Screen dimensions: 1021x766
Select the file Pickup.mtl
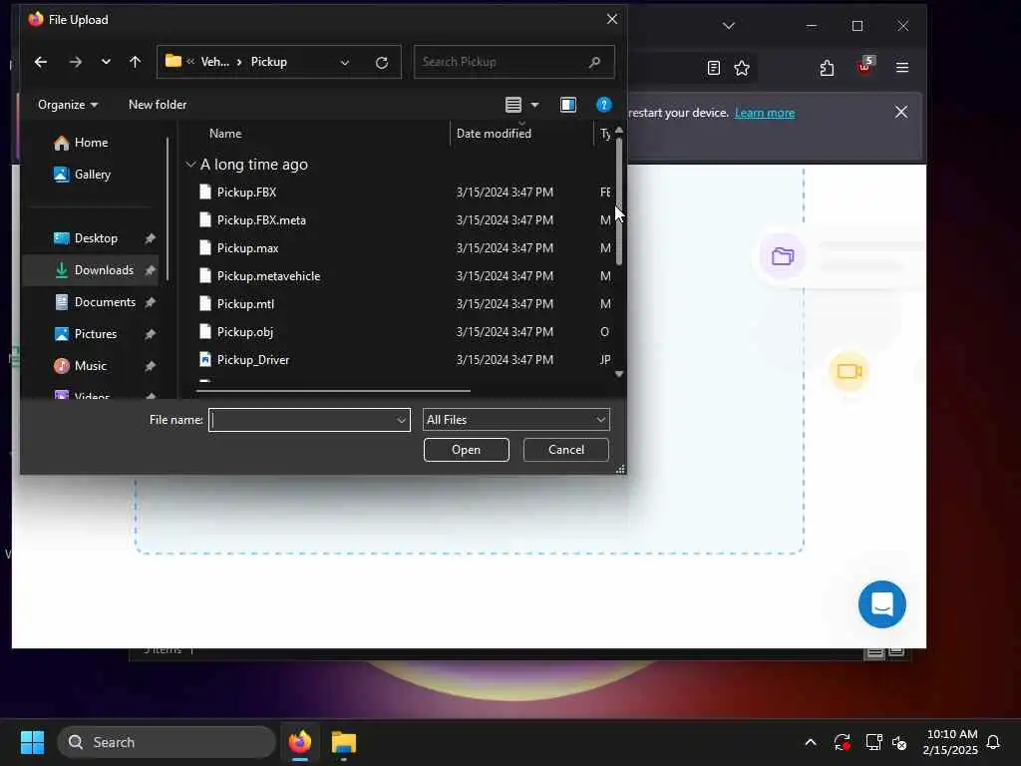(x=245, y=304)
